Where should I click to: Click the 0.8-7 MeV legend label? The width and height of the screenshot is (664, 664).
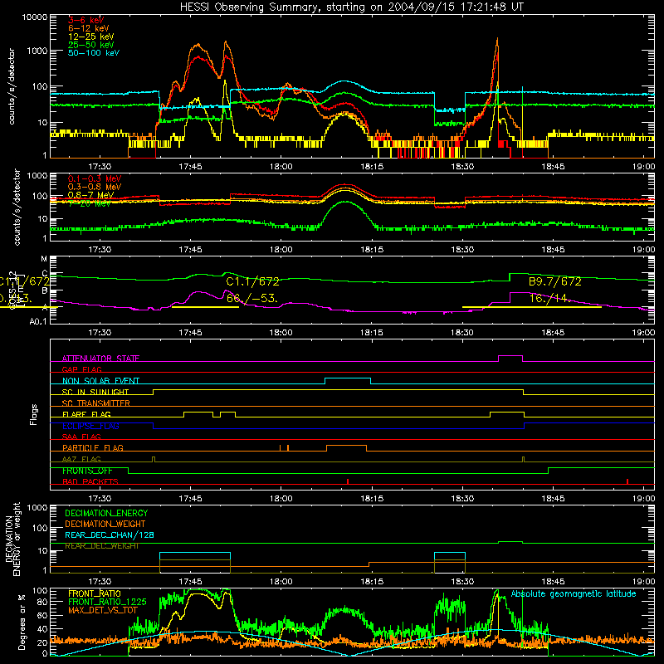click(x=91, y=195)
